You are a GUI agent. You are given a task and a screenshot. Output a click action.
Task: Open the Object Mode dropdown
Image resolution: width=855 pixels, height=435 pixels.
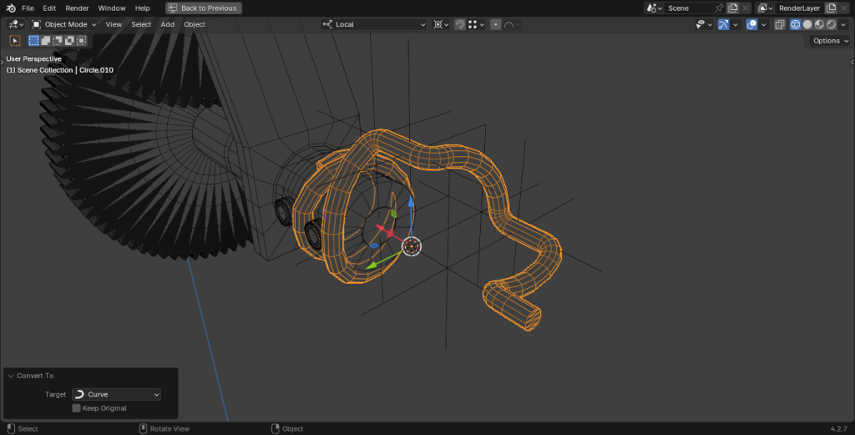pos(64,24)
